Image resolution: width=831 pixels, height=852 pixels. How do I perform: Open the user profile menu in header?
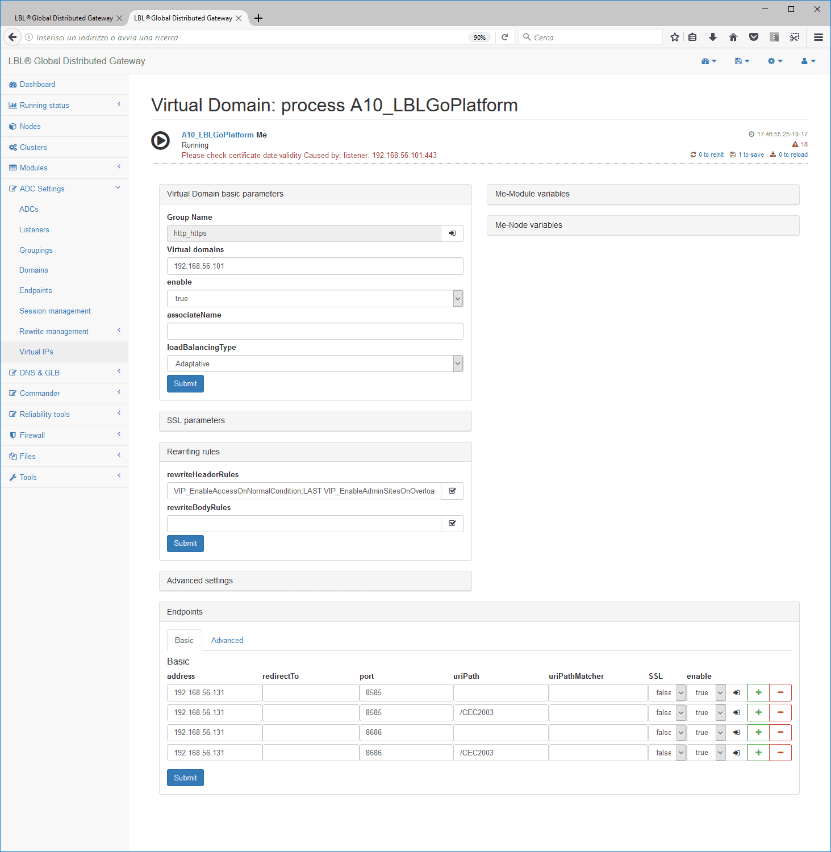click(808, 61)
